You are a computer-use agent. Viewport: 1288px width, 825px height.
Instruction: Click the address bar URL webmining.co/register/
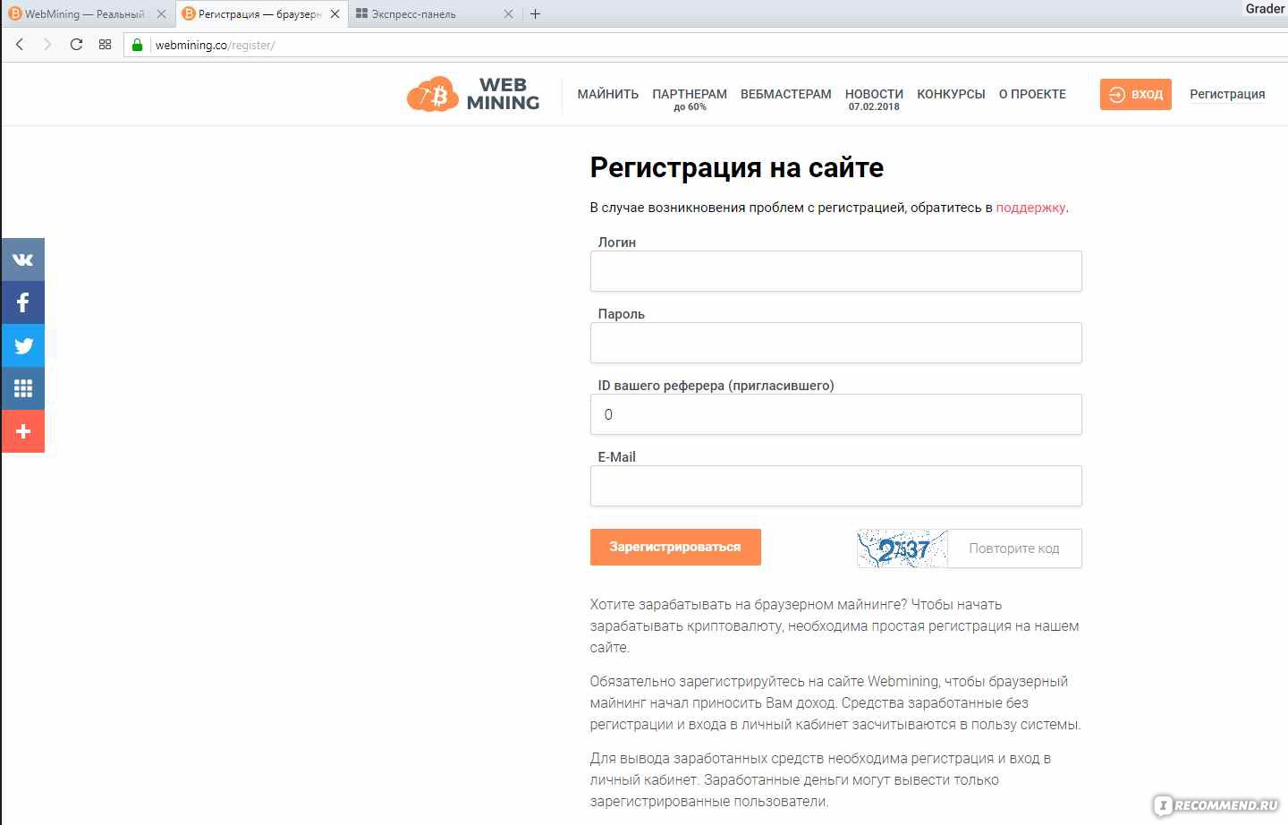click(215, 45)
